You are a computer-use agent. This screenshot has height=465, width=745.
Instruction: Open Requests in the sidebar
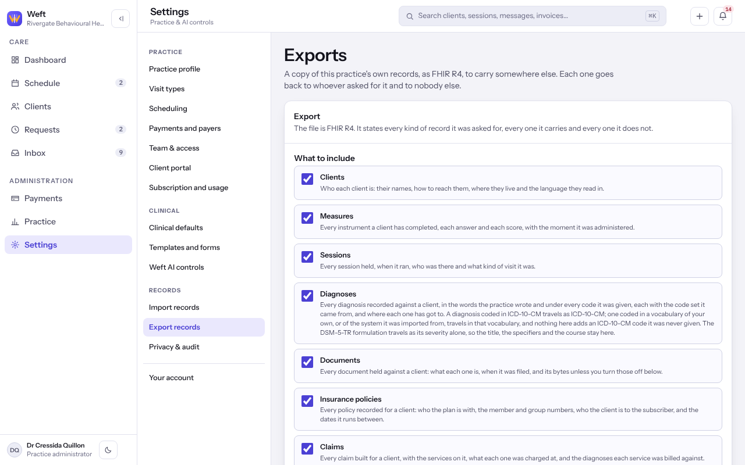click(x=68, y=130)
